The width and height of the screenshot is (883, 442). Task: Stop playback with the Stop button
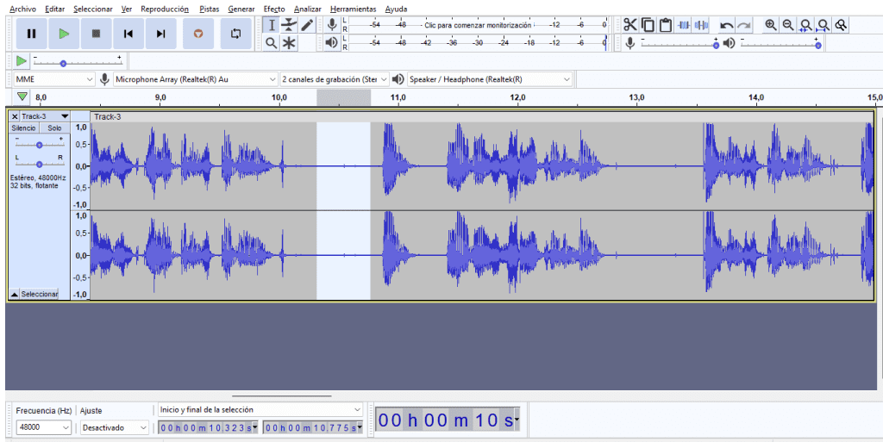(96, 34)
